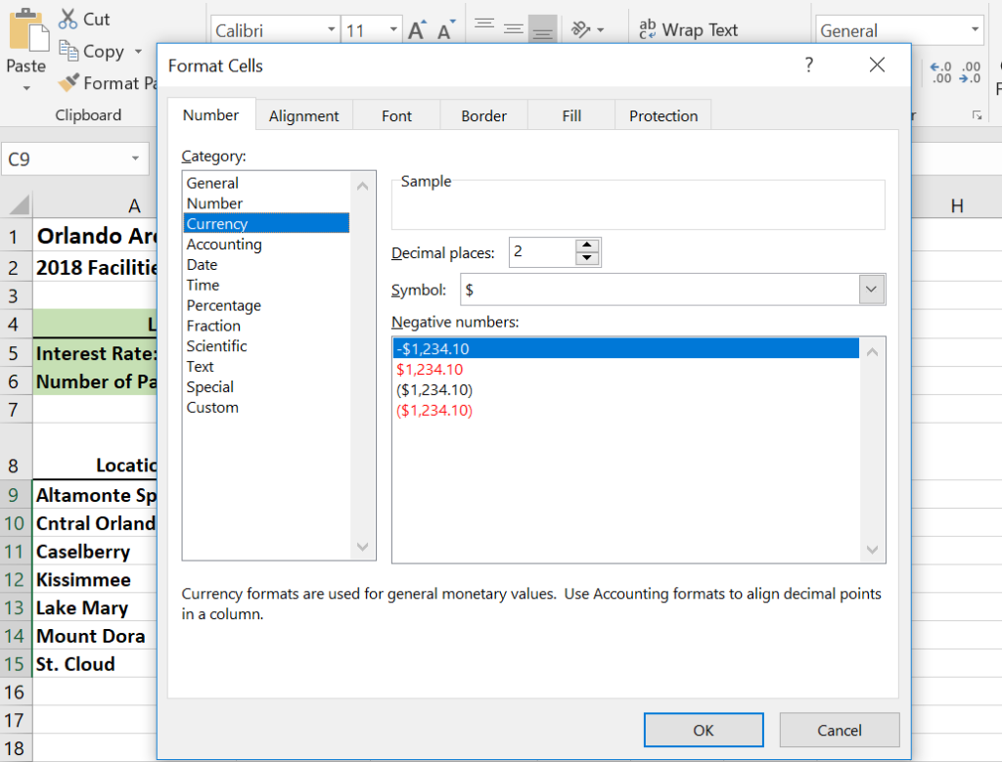Open the Calibri font name dropdown
This screenshot has width=1002, height=762.
(331, 29)
